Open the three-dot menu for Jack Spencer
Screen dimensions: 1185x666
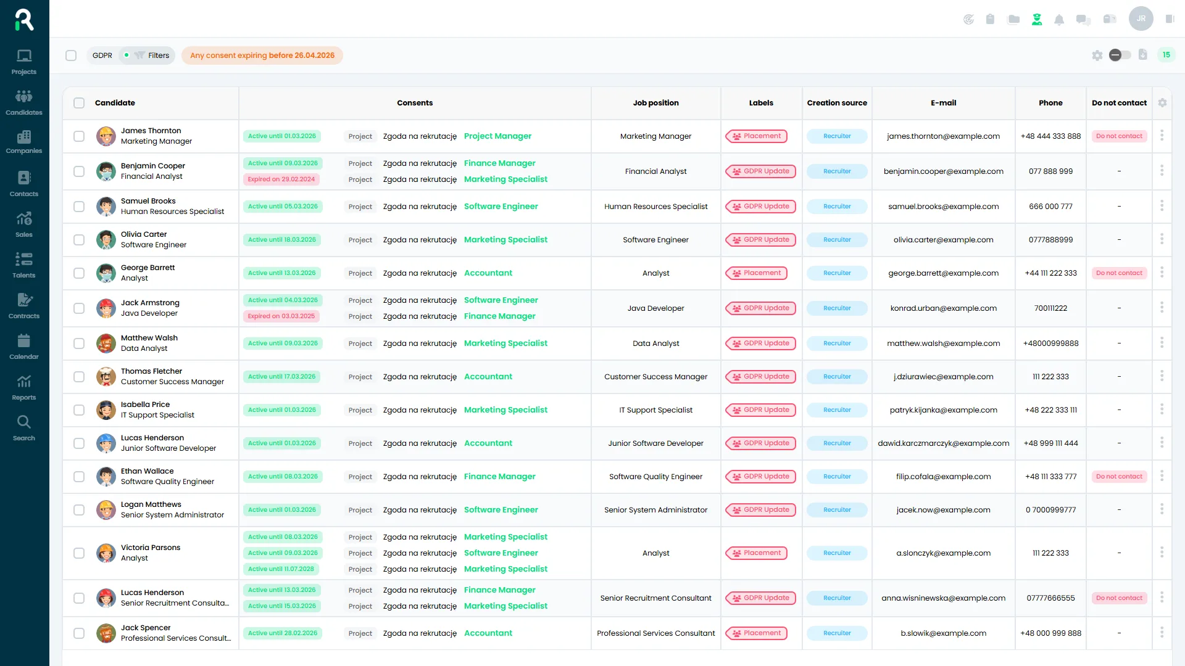(x=1162, y=633)
